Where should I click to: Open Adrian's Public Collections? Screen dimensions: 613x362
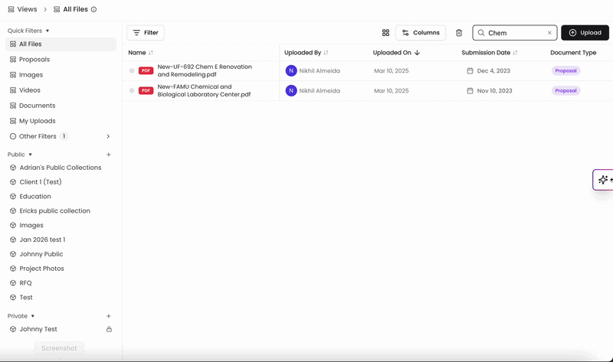tap(61, 168)
